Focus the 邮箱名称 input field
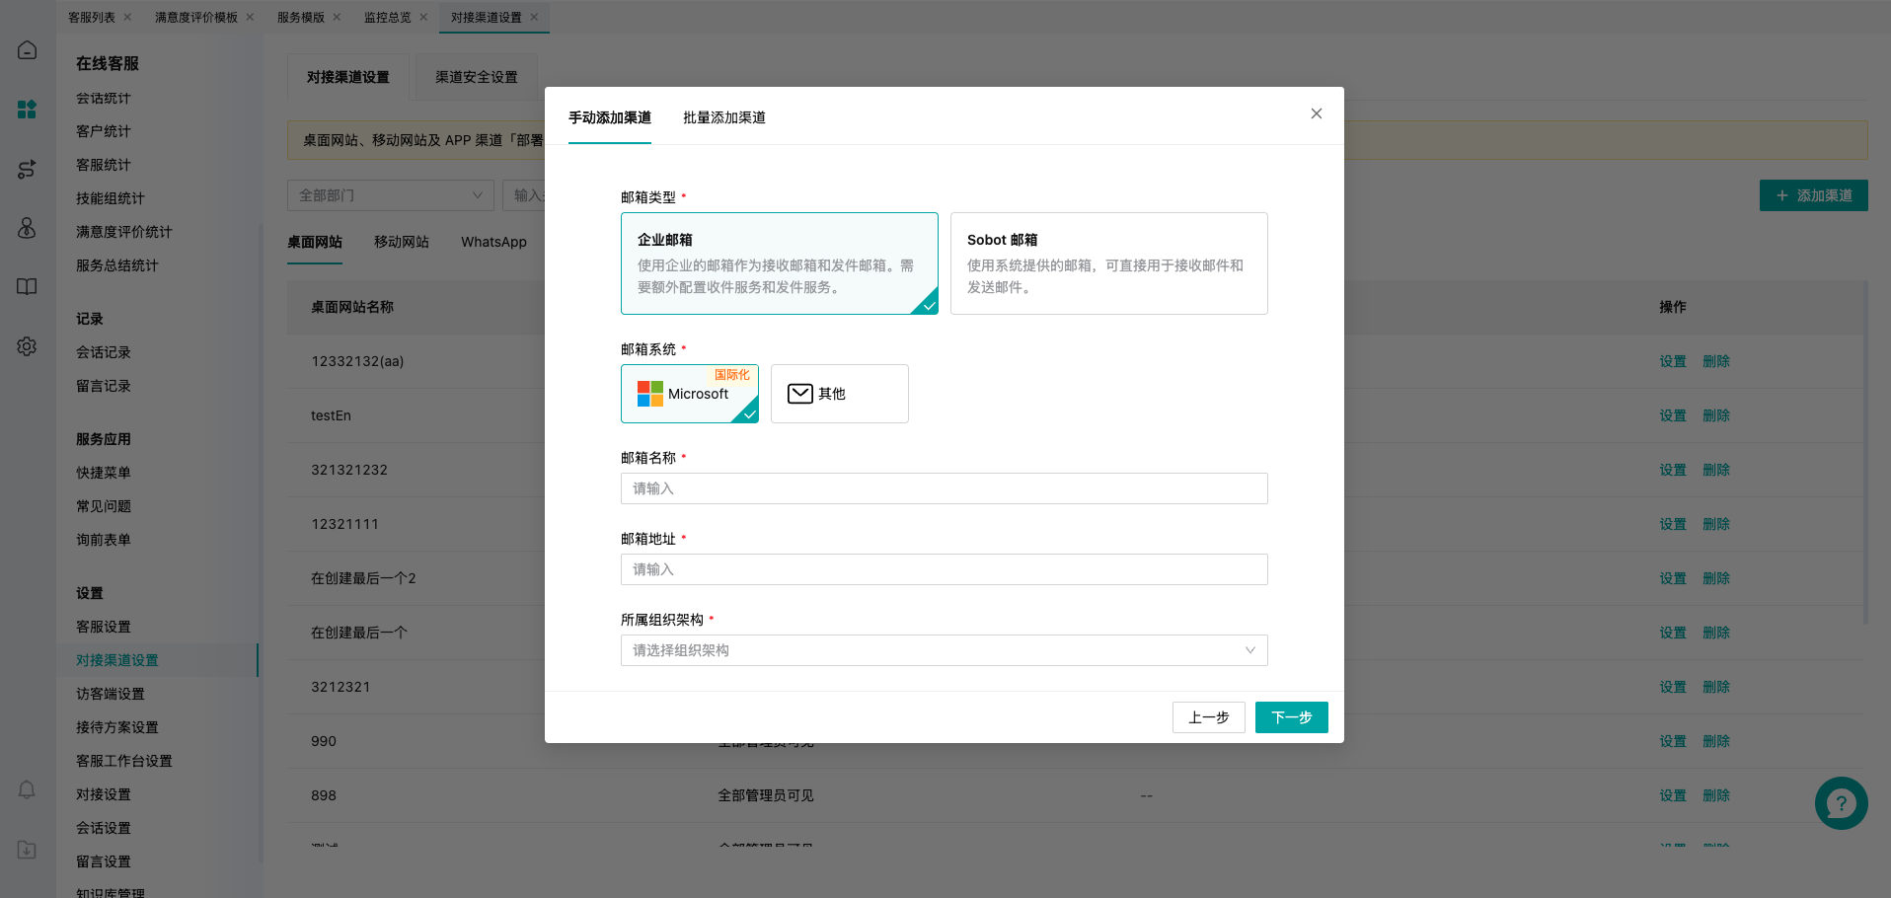Screen dimensions: 1891x898 tap(945, 488)
